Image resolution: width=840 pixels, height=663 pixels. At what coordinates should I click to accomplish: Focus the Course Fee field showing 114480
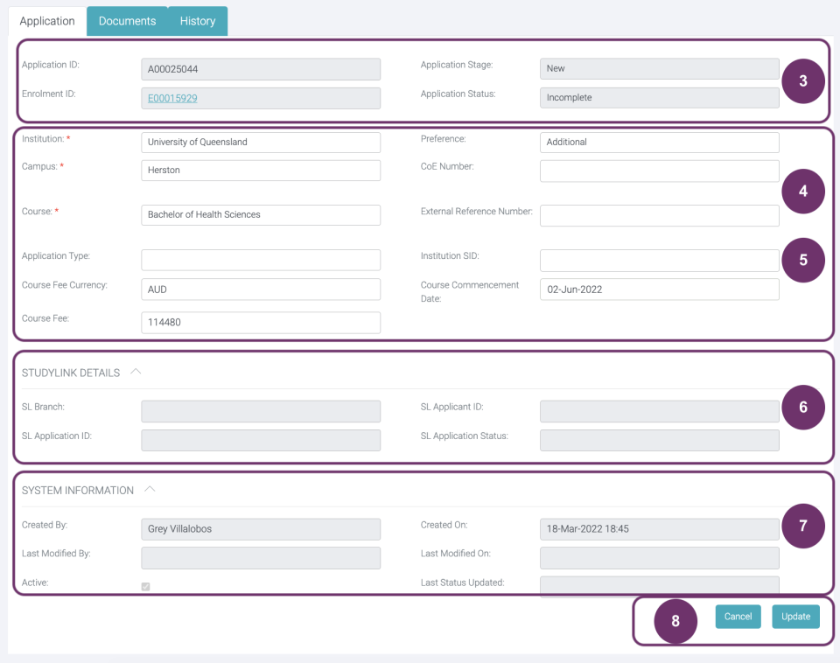point(260,322)
